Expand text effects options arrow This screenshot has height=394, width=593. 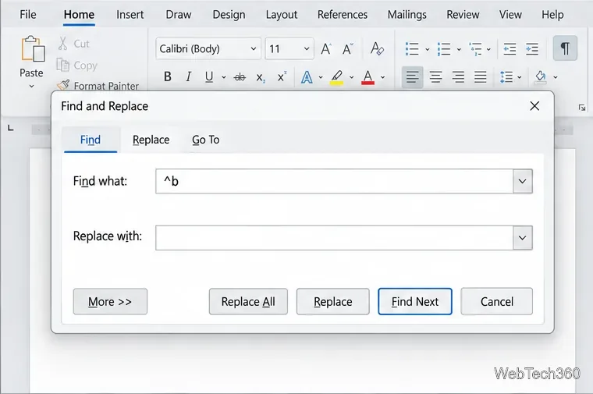[x=321, y=77]
